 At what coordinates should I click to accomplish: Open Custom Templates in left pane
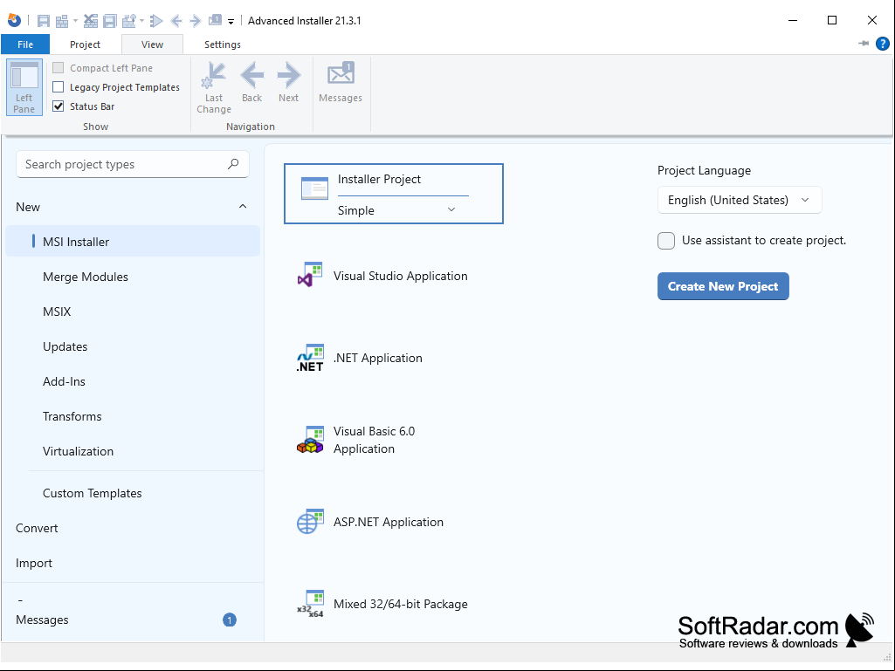click(x=92, y=493)
